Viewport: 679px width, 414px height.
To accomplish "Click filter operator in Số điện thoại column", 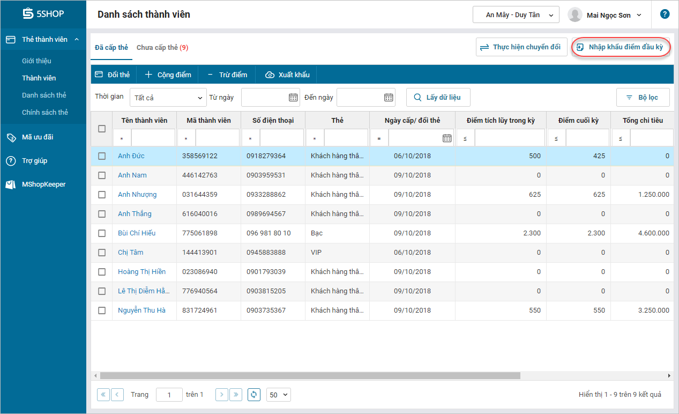I will click(250, 138).
